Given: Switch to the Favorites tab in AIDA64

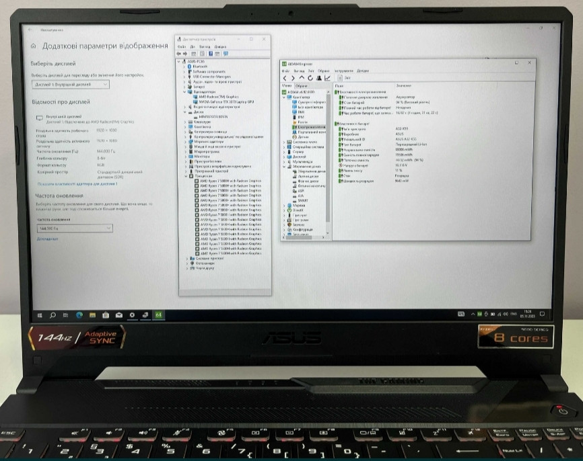Looking at the screenshot, I should coord(301,86).
